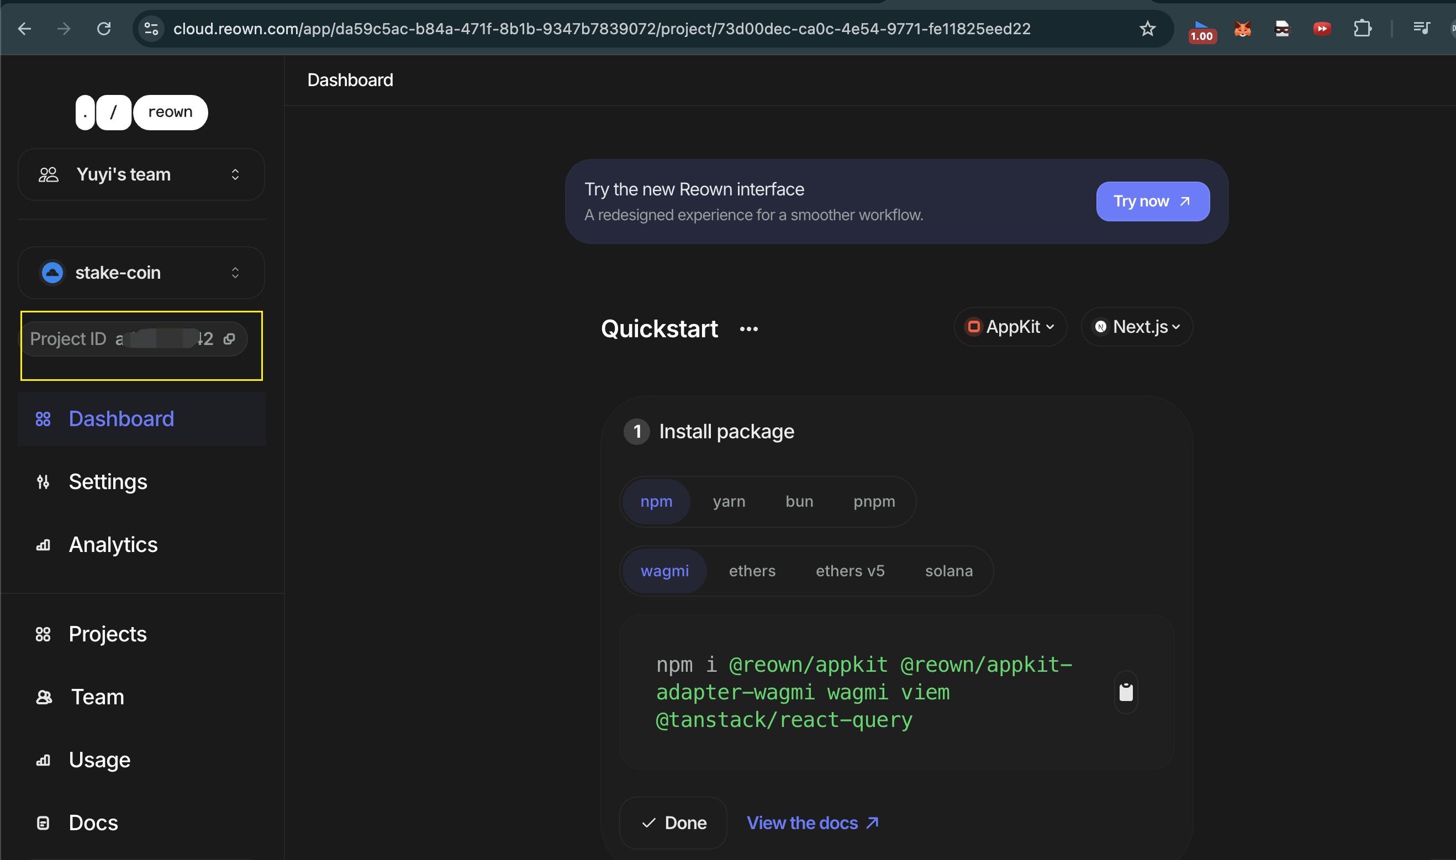Mark the install step Done
This screenshot has height=860, width=1456.
(x=673, y=823)
